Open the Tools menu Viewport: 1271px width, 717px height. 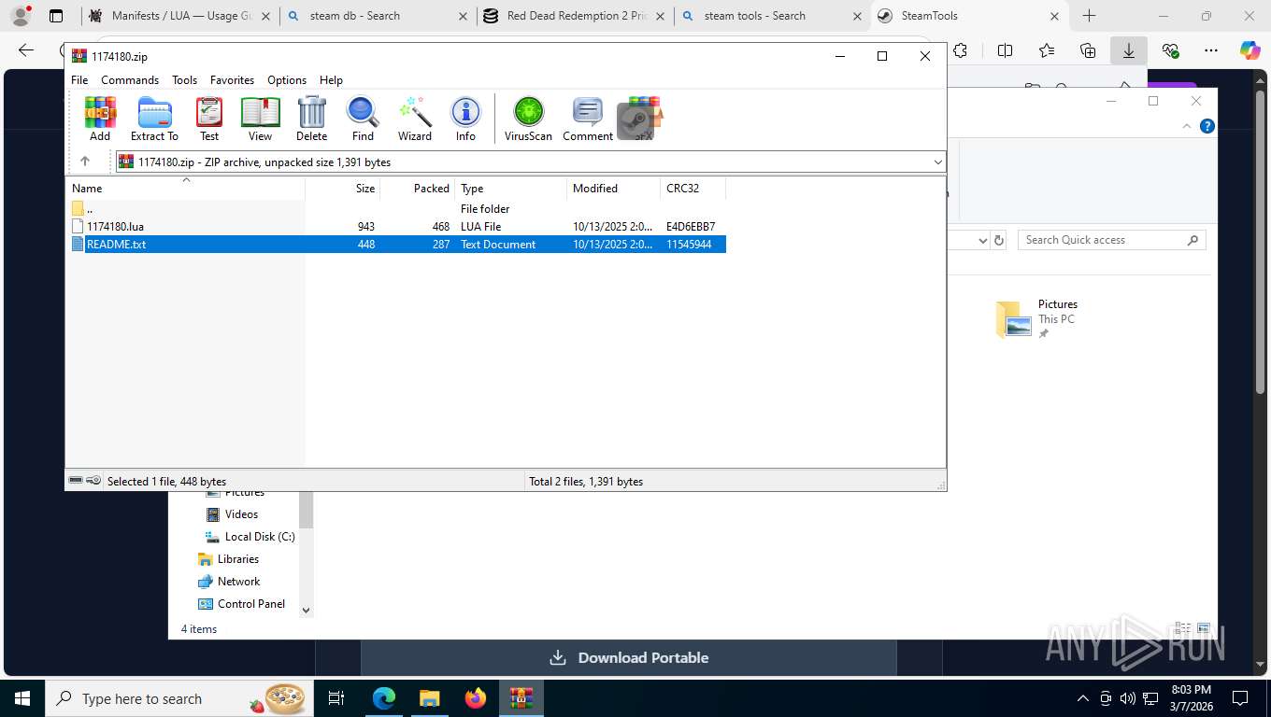point(184,80)
